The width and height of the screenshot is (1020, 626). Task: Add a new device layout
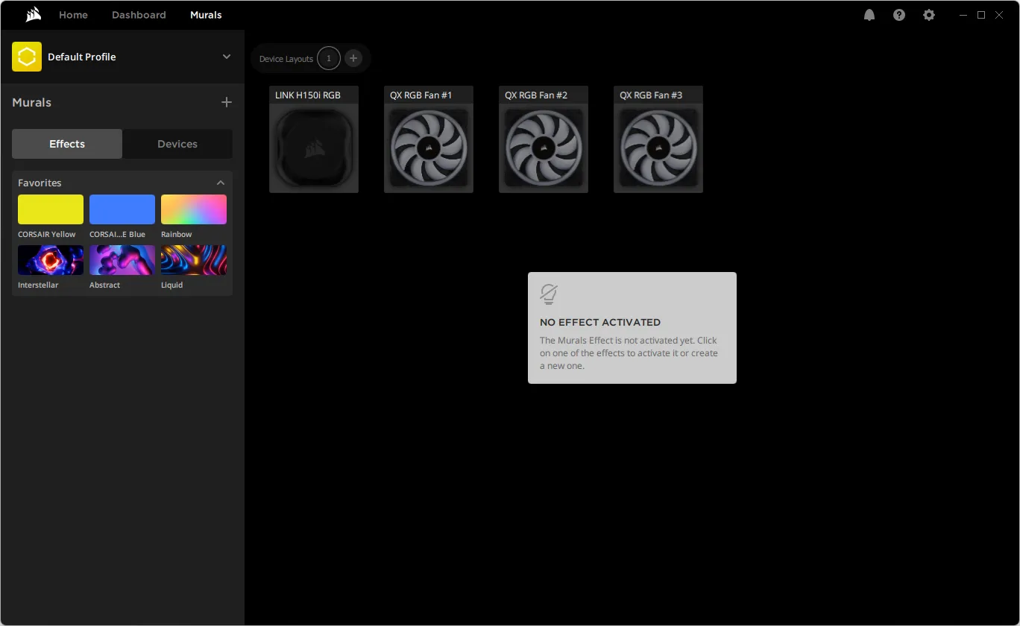[353, 58]
